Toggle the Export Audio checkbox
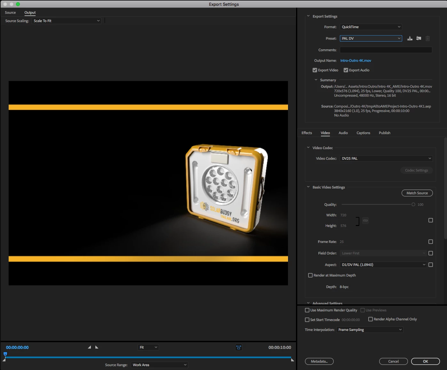The image size is (447, 370). [x=346, y=70]
